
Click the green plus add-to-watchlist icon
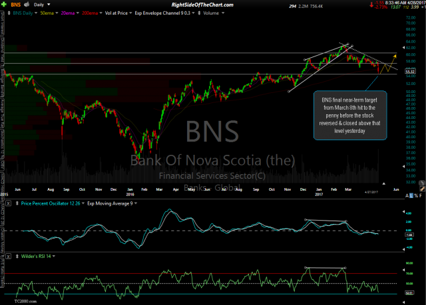click(x=4, y=5)
